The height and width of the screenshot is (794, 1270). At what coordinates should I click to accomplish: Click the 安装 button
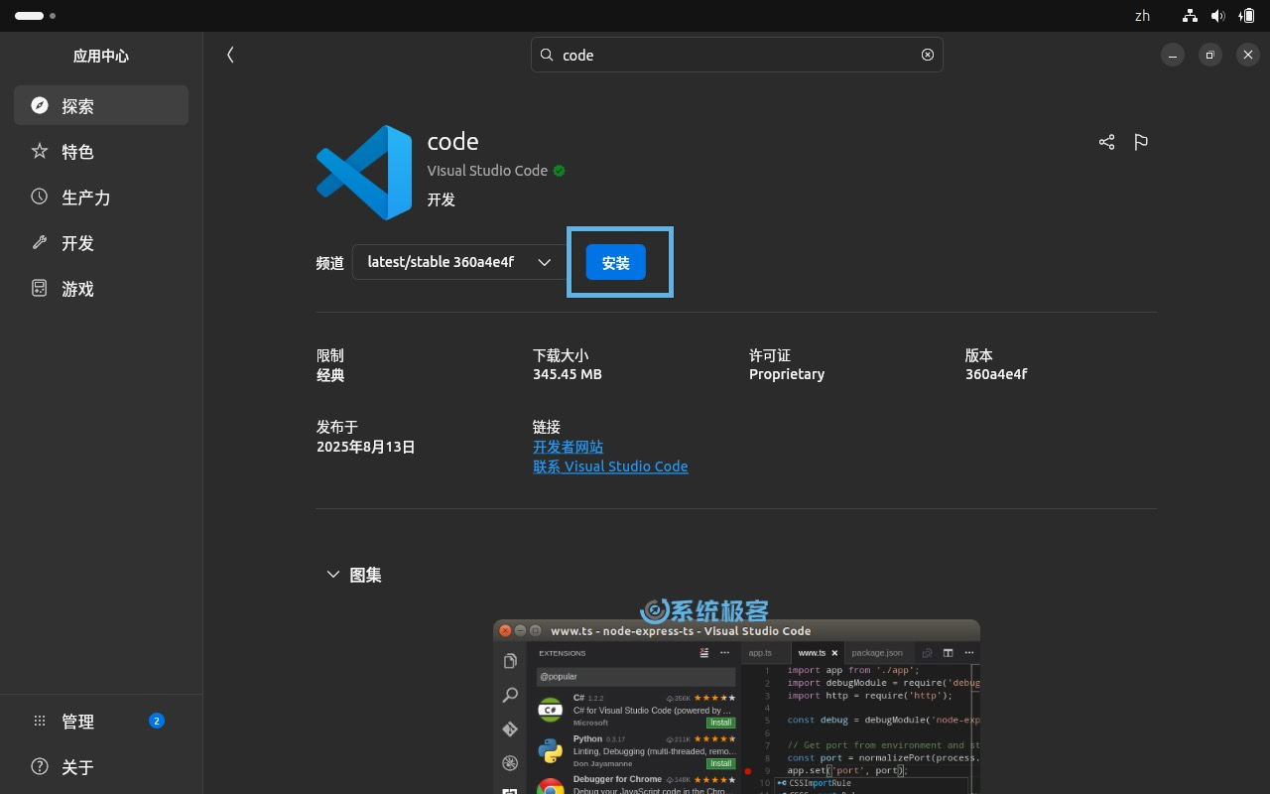point(615,262)
